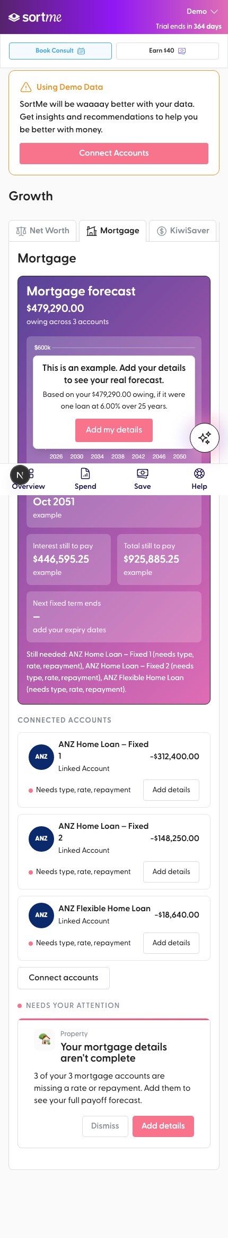The width and height of the screenshot is (228, 1238).
Task: Click the Earn $40 button
Action: [x=168, y=51]
